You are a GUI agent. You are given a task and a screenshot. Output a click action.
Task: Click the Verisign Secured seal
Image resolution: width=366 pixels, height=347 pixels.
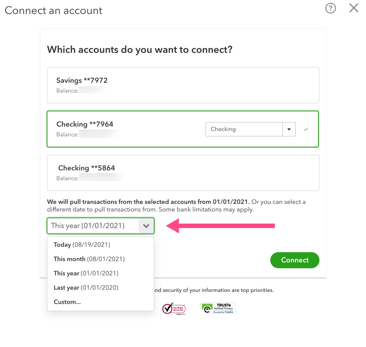pyautogui.click(x=173, y=308)
